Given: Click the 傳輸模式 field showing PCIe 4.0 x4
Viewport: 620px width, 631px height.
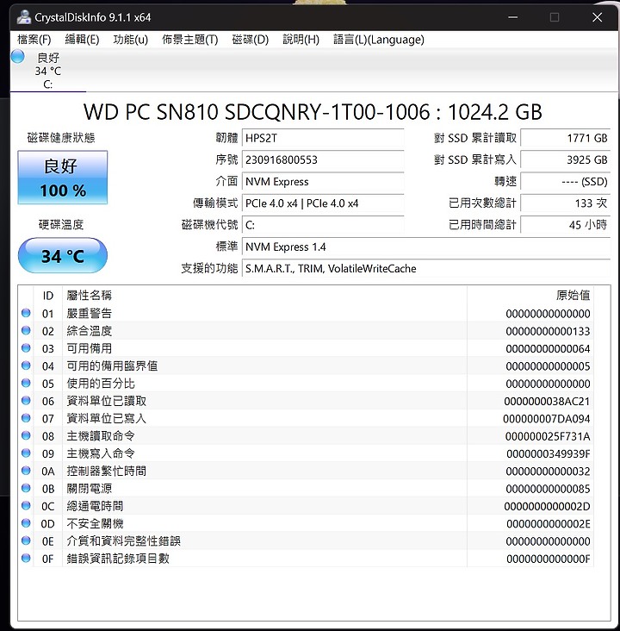Looking at the screenshot, I should tap(323, 203).
